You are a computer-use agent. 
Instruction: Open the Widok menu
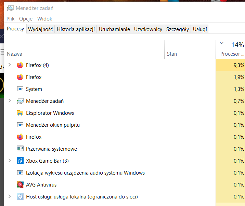point(45,19)
